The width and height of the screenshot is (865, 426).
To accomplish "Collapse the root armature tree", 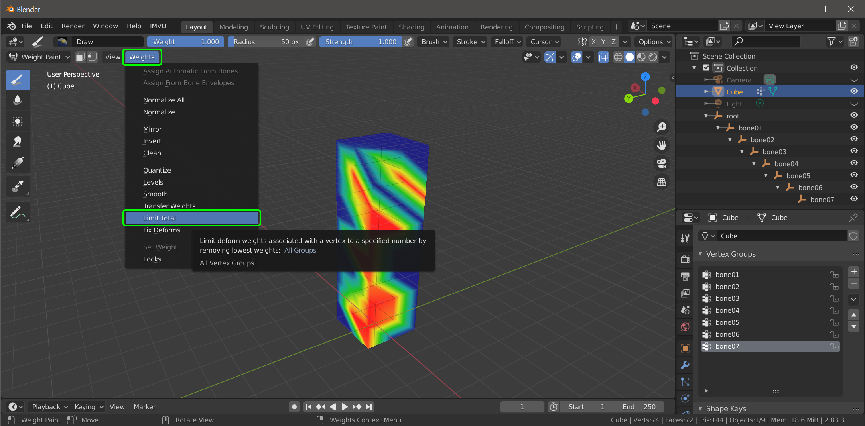I will 706,116.
